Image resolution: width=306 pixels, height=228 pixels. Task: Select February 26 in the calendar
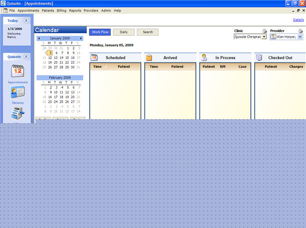[x=67, y=102]
